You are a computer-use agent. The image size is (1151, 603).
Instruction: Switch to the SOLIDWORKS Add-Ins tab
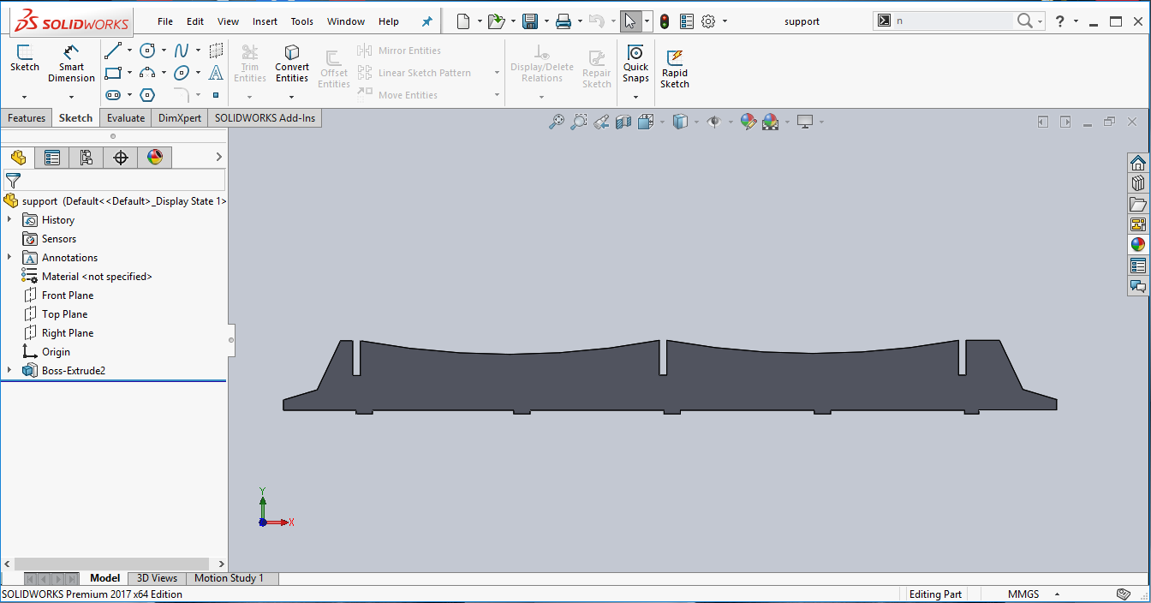click(265, 118)
